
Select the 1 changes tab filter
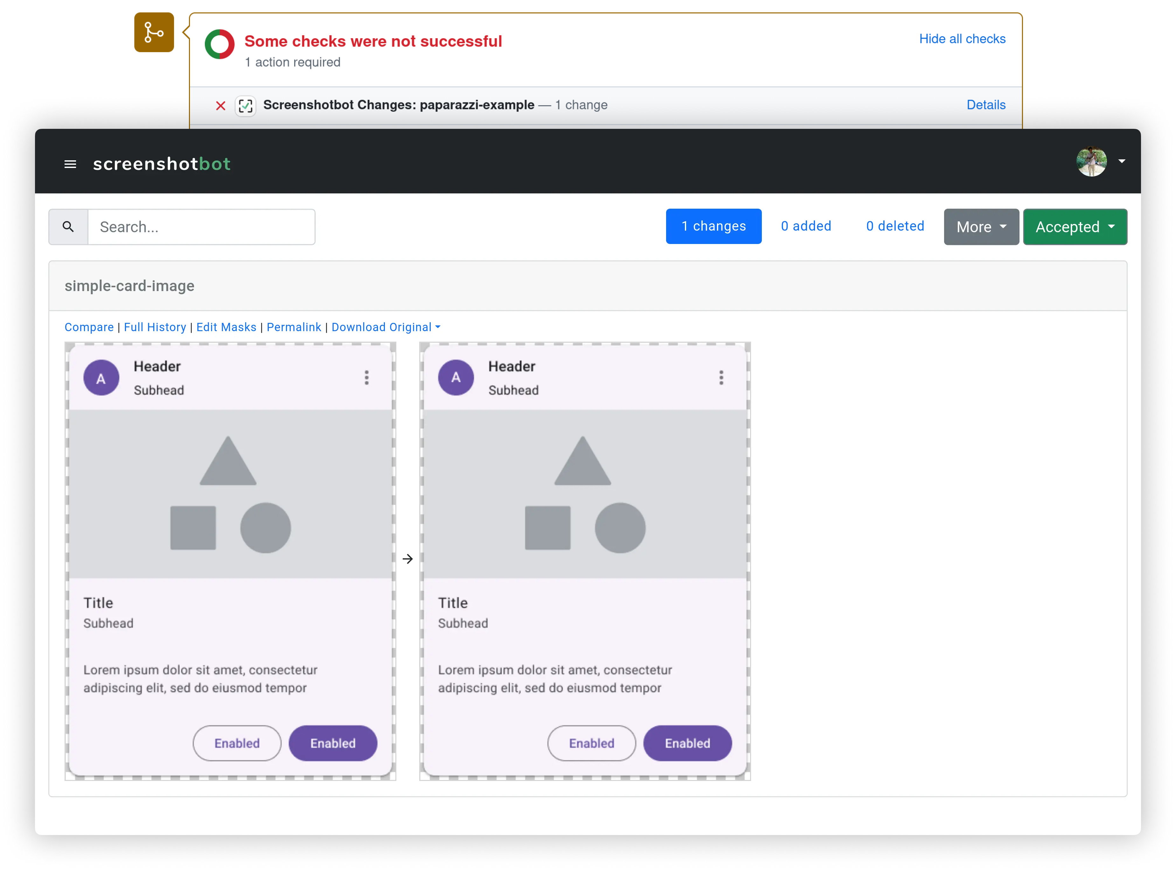click(x=713, y=226)
